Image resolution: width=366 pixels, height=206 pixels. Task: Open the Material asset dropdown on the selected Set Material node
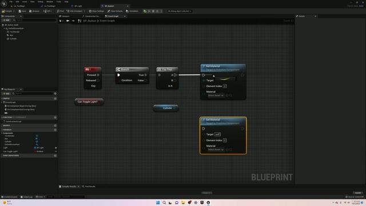[216, 149]
